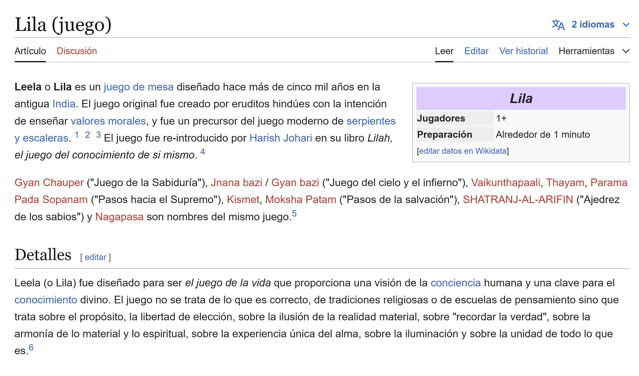Expand the 2 idiomas dropdown

(593, 25)
